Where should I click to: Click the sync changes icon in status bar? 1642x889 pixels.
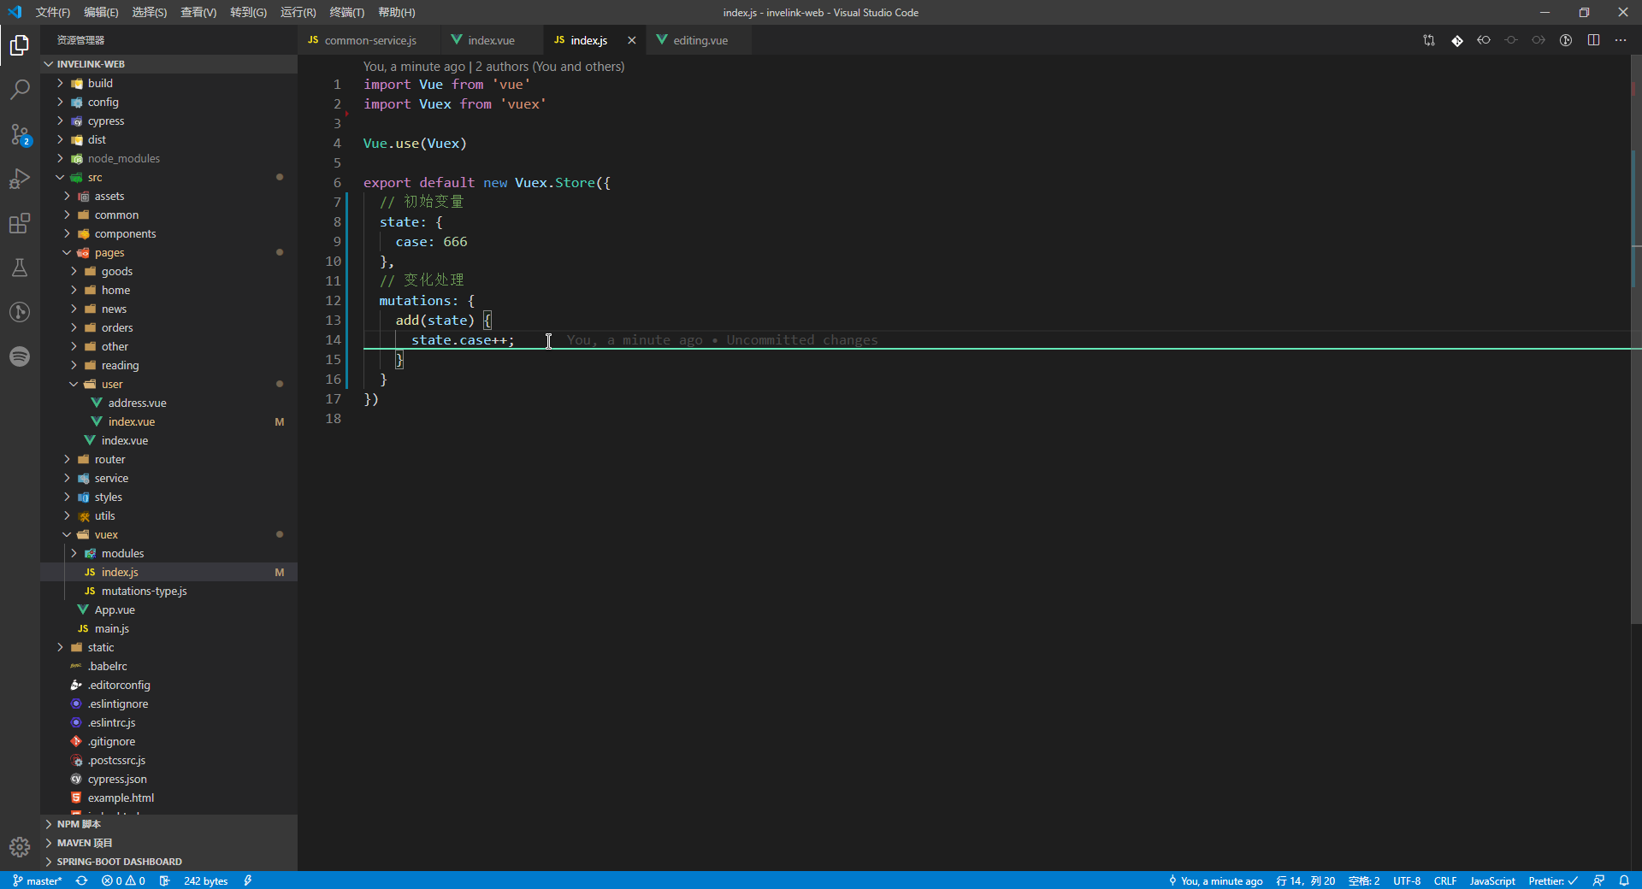81,880
